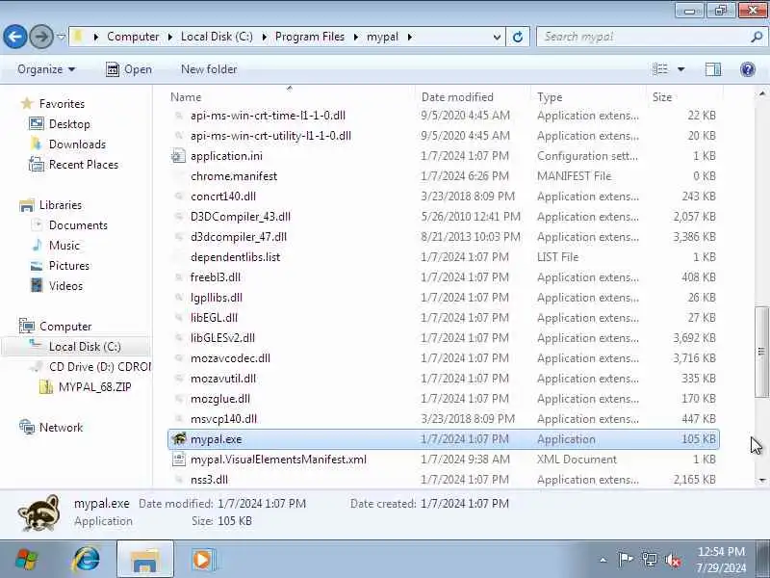The image size is (770, 578).
Task: Open recent pages dropdown beside Forward arrow
Action: (61, 37)
